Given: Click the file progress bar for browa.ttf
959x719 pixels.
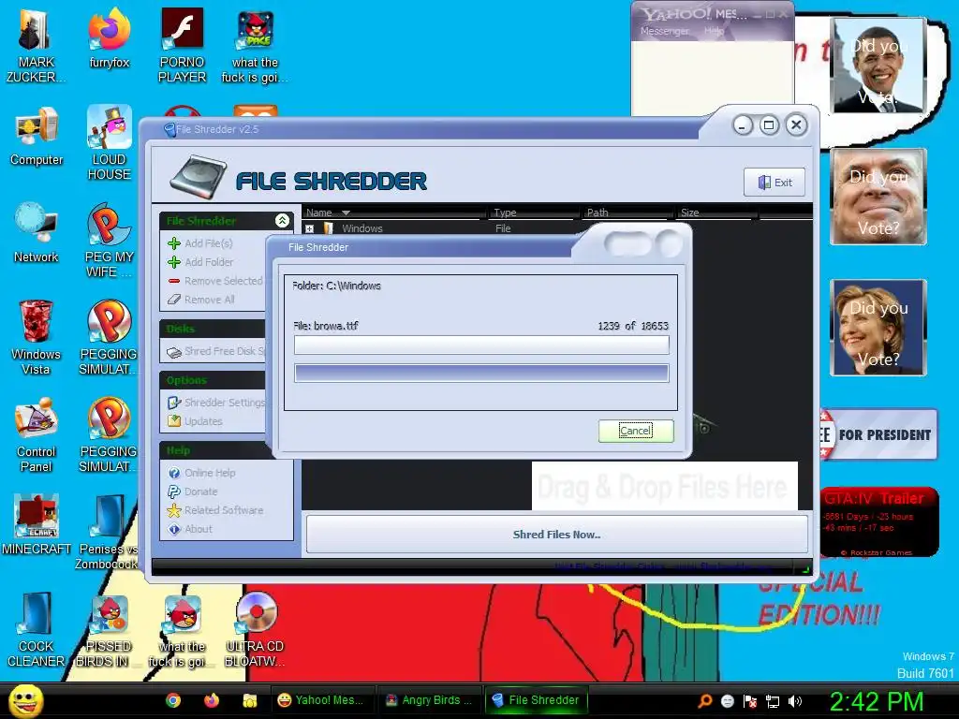Looking at the screenshot, I should (481, 345).
